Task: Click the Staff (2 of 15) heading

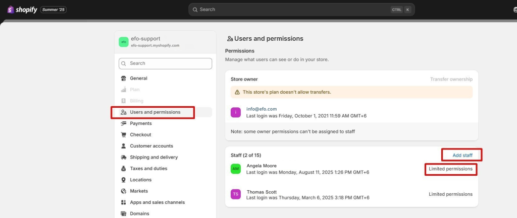Action: (x=246, y=155)
